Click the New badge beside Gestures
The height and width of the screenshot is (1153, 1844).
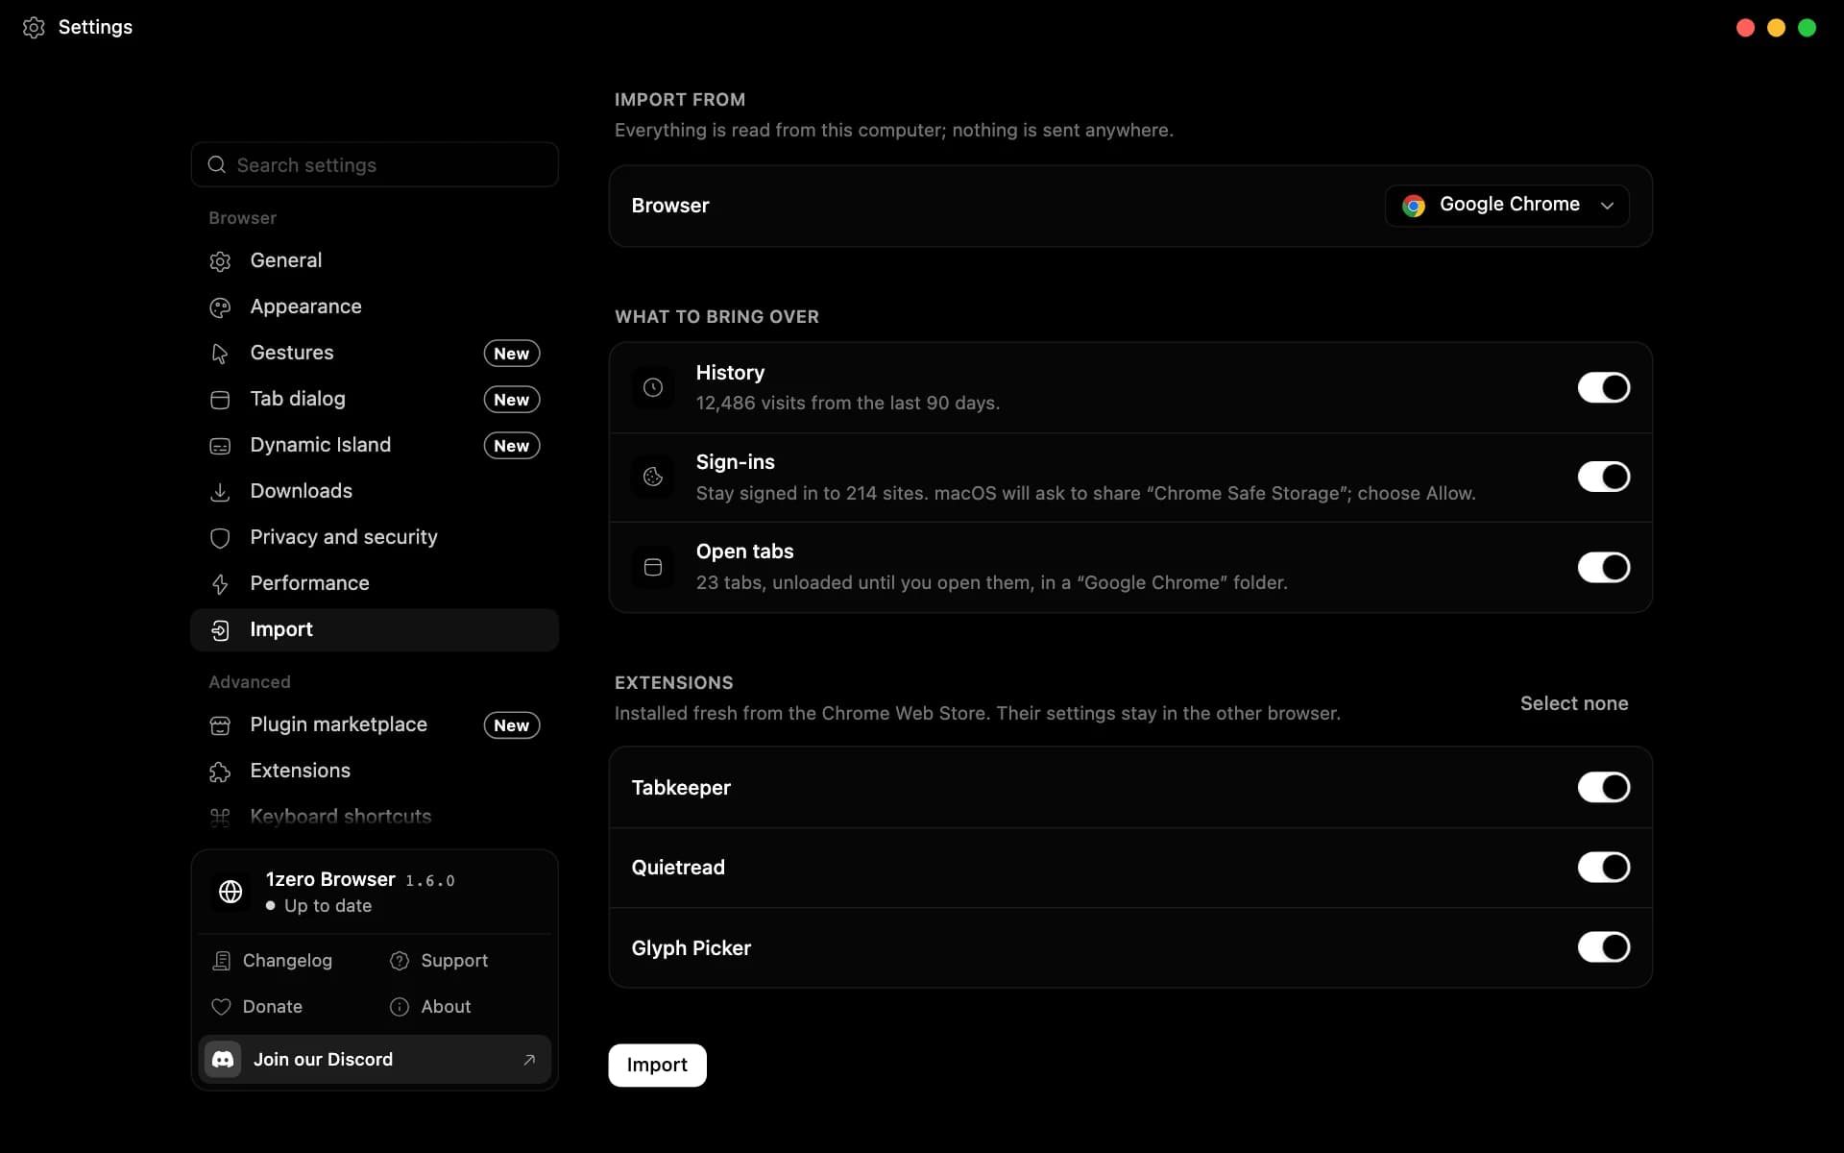click(x=512, y=354)
